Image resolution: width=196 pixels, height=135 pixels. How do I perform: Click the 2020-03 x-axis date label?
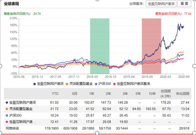click(x=165, y=77)
